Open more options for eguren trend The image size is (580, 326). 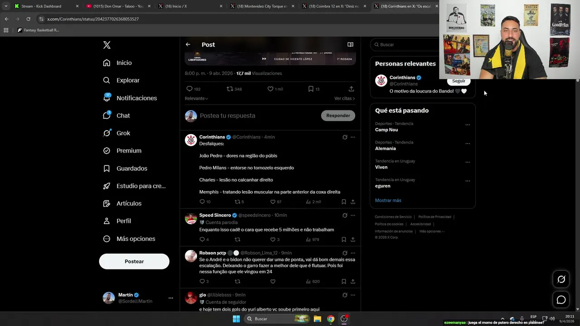point(468,181)
